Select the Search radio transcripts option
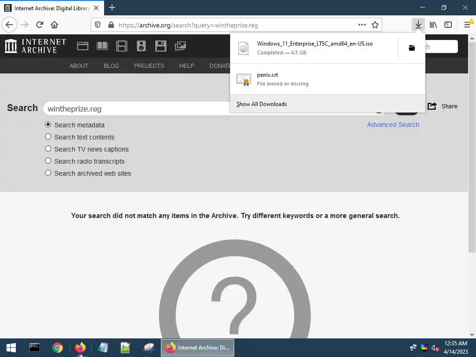Viewport: 476px width, 357px height. pyautogui.click(x=48, y=160)
